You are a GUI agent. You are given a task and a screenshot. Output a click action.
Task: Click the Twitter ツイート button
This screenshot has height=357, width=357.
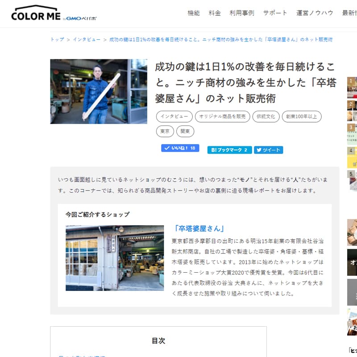pyautogui.click(x=268, y=150)
